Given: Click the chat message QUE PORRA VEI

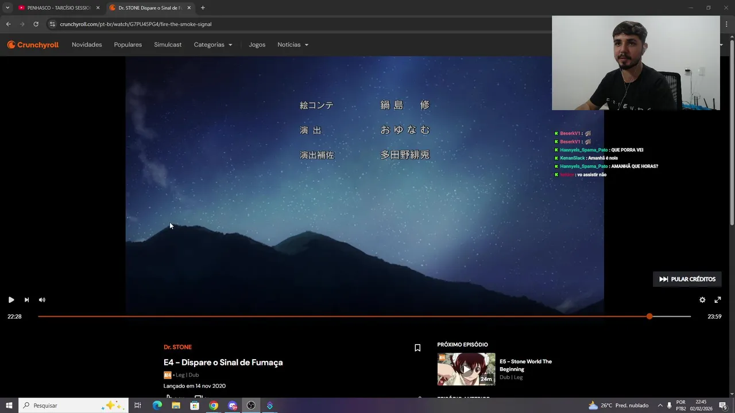Looking at the screenshot, I should click(x=627, y=150).
